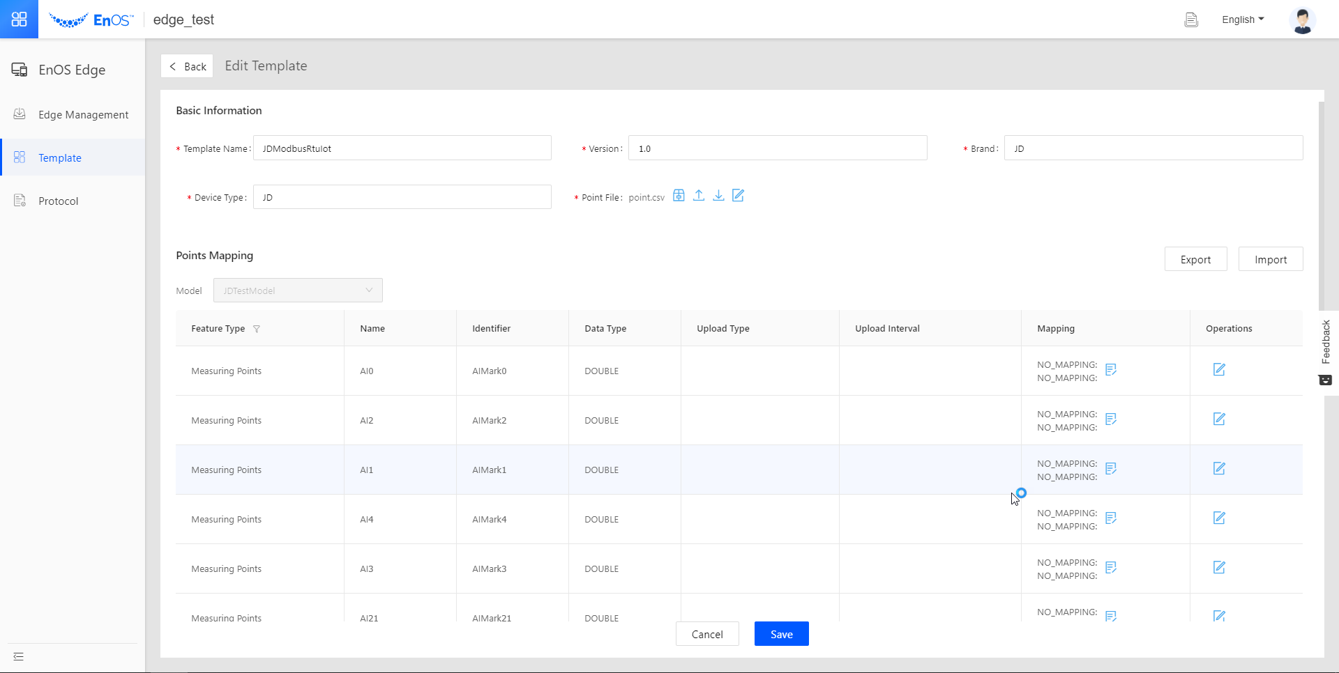Filter the Feature Type column
Screen dimensions: 1339x673
(x=257, y=329)
